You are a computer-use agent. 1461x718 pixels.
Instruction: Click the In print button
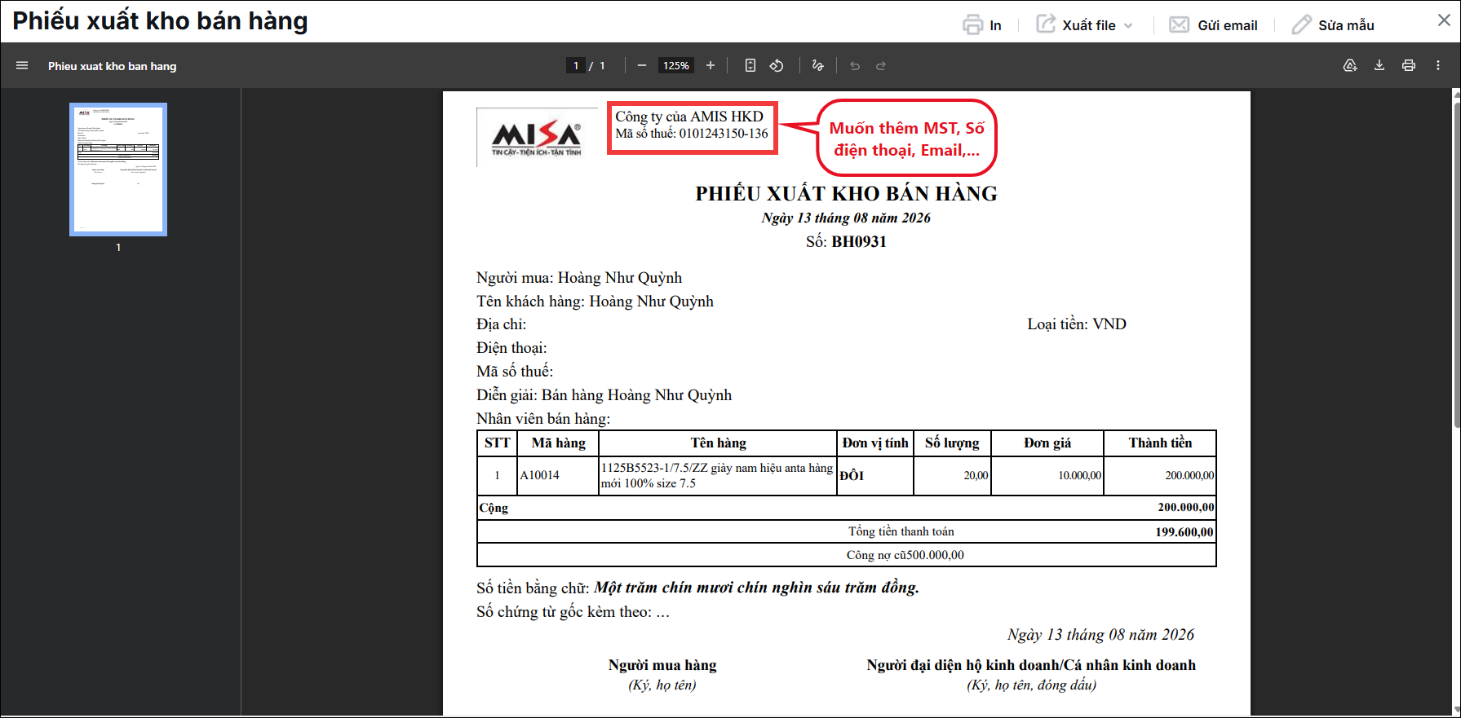(x=981, y=25)
